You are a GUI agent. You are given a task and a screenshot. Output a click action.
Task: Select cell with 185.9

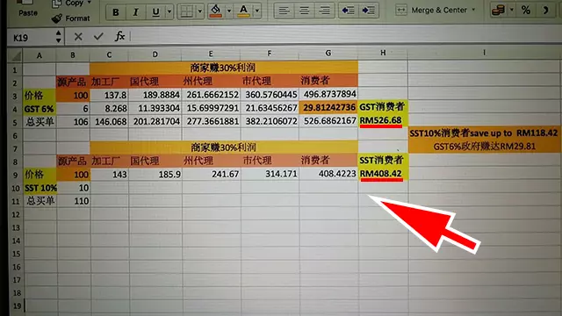pyautogui.click(x=155, y=175)
